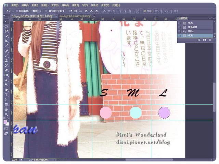This screenshot has height=164, width=219.
Task: Close the batch_0.JPG document tab
Action: (94, 16)
